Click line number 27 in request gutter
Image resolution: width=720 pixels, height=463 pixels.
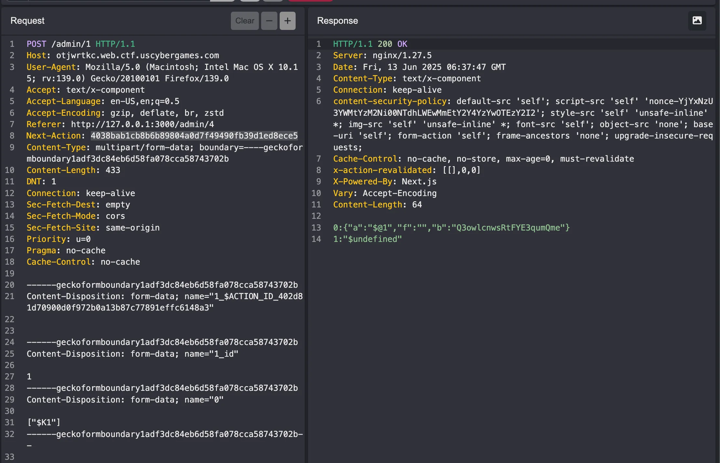pyautogui.click(x=9, y=377)
